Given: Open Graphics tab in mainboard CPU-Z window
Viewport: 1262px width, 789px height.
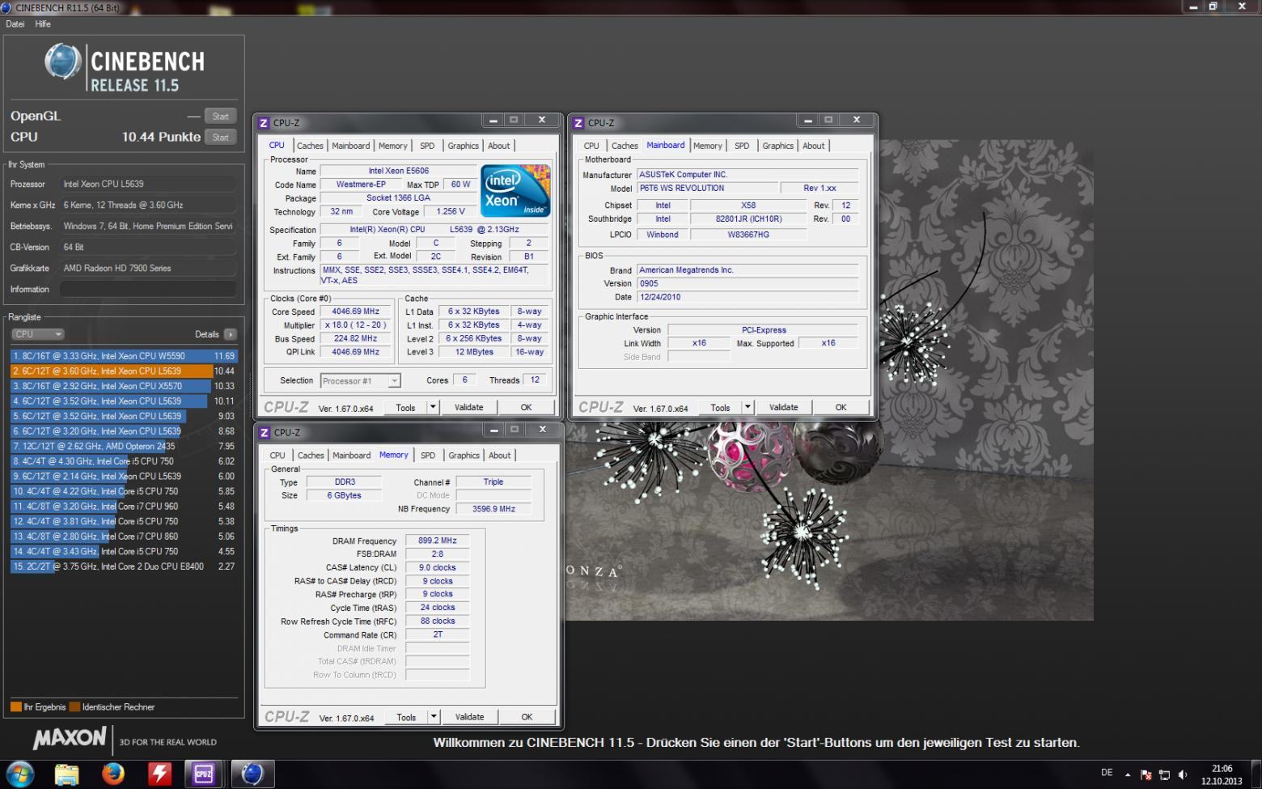Looking at the screenshot, I should [x=777, y=146].
